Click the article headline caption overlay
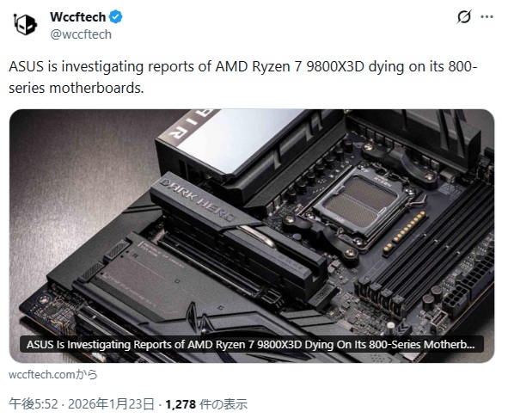 pyautogui.click(x=252, y=344)
